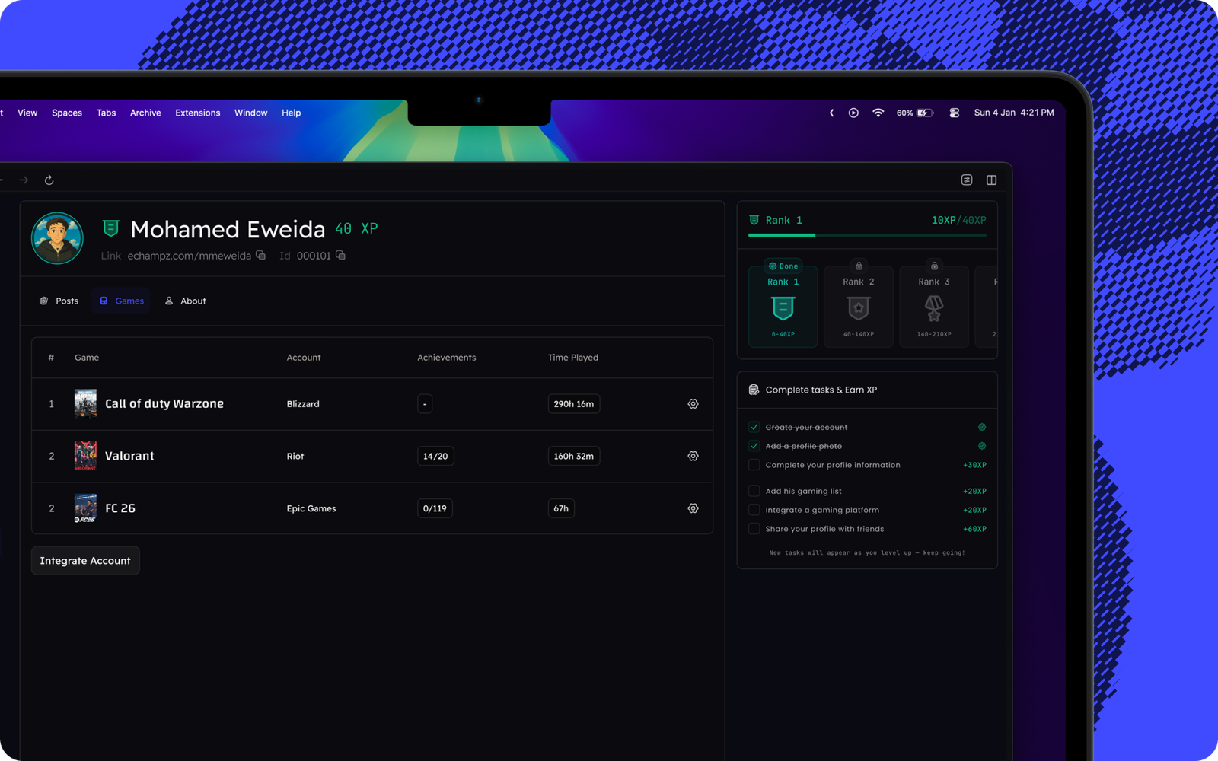Open settings gear for FC 26 row
This screenshot has width=1218, height=761.
[x=693, y=508]
